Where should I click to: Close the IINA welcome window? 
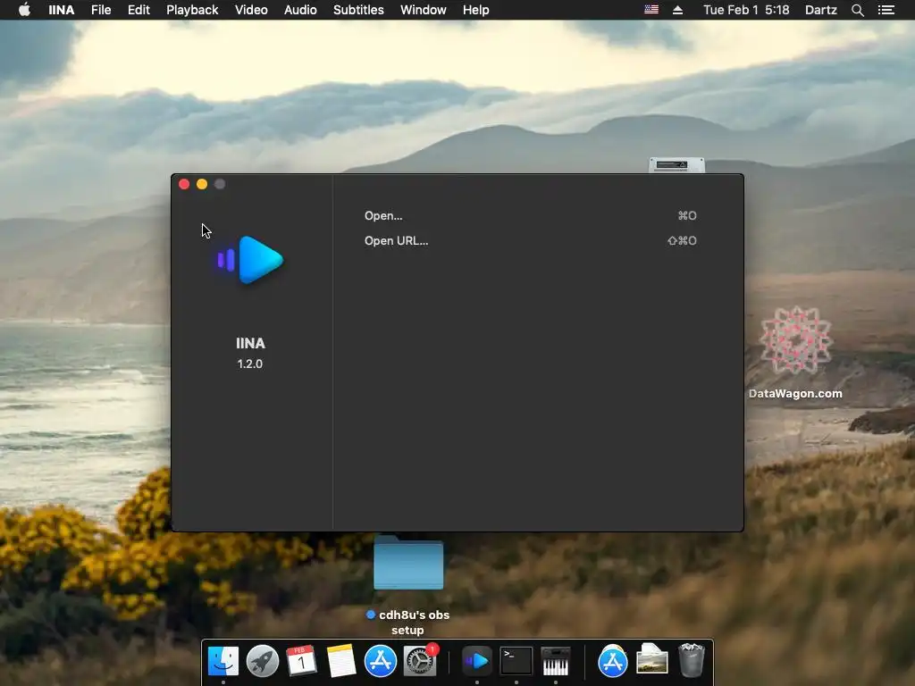(x=184, y=184)
